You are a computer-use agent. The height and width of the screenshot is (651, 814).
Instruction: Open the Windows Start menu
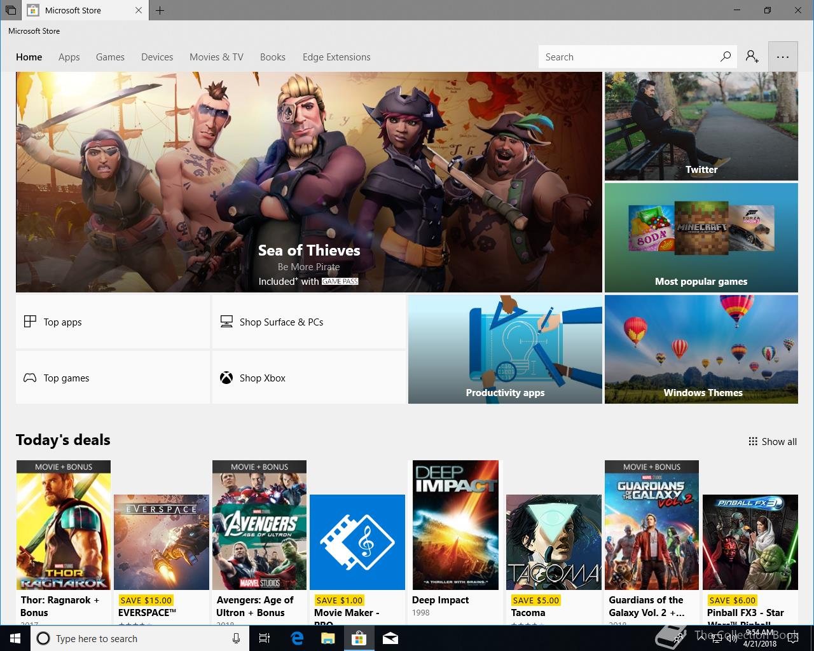[x=15, y=638]
